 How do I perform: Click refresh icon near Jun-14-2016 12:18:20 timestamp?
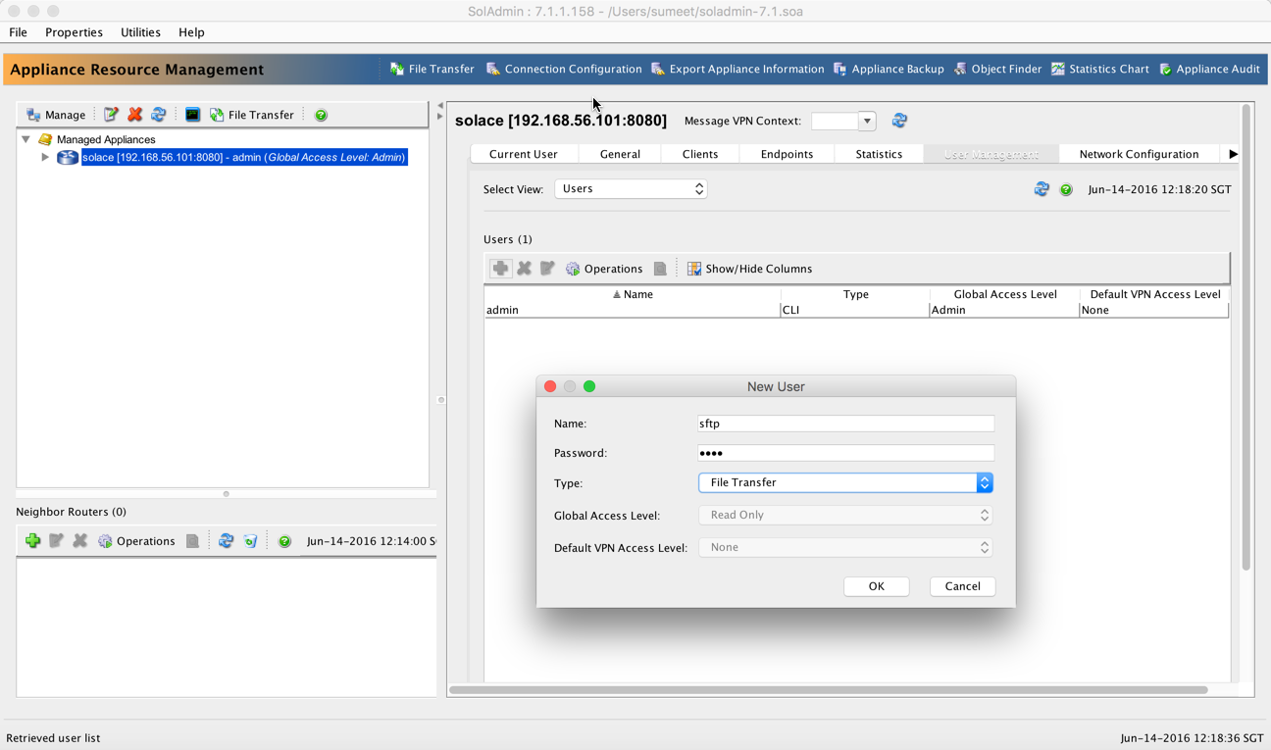(x=1042, y=189)
